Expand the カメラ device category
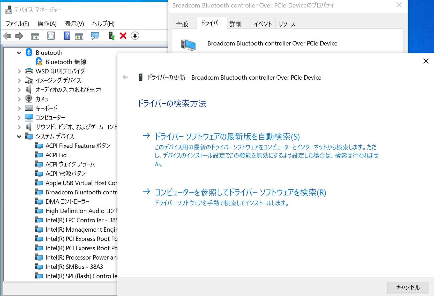The width and height of the screenshot is (434, 296). tap(19, 99)
